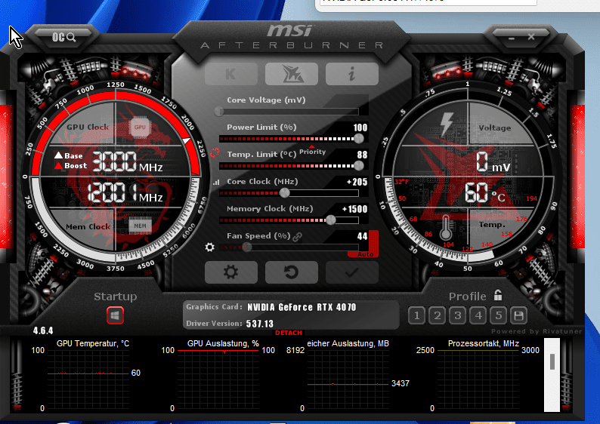This screenshot has height=424, width=600.
Task: Save profile with the floppy disk icon
Action: [x=519, y=315]
